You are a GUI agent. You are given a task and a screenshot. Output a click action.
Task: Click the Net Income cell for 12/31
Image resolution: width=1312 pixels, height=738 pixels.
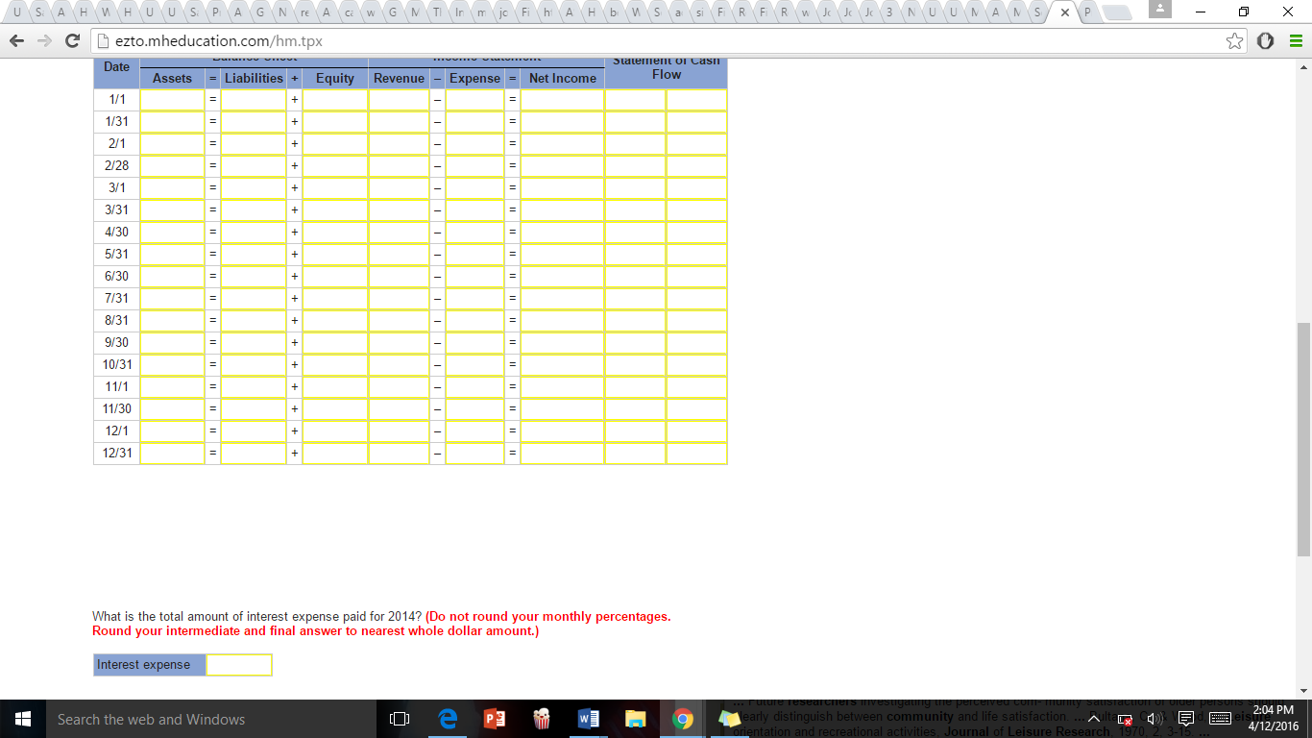click(x=563, y=454)
